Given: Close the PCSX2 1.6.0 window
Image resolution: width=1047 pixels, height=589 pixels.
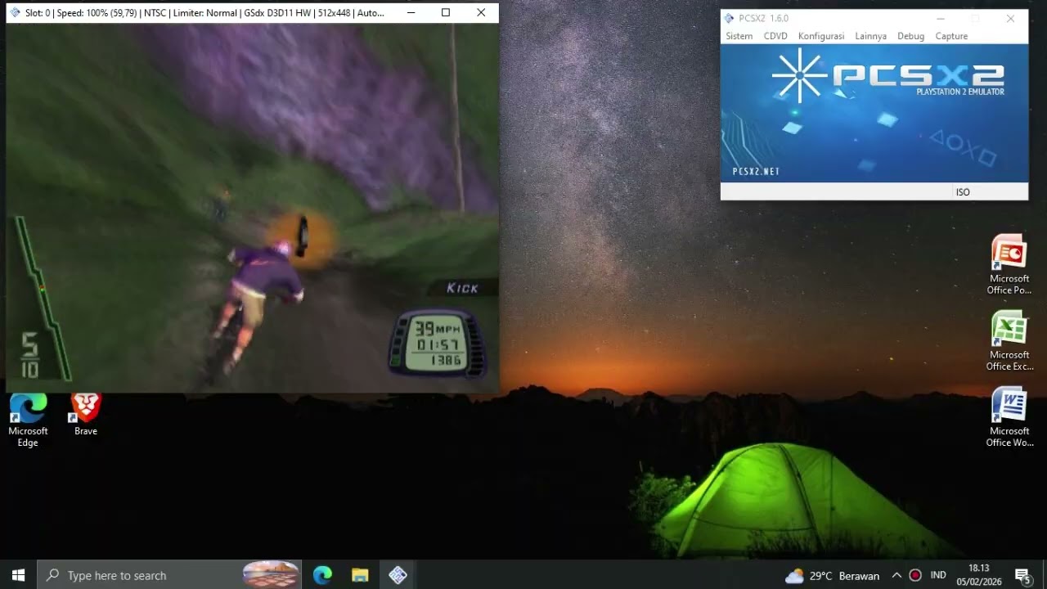Looking at the screenshot, I should tap(1010, 18).
